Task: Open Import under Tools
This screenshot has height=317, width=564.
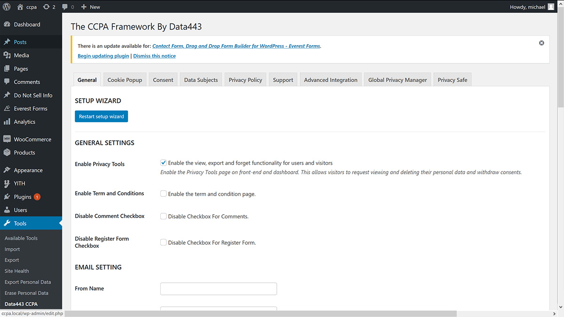Action: [12, 249]
